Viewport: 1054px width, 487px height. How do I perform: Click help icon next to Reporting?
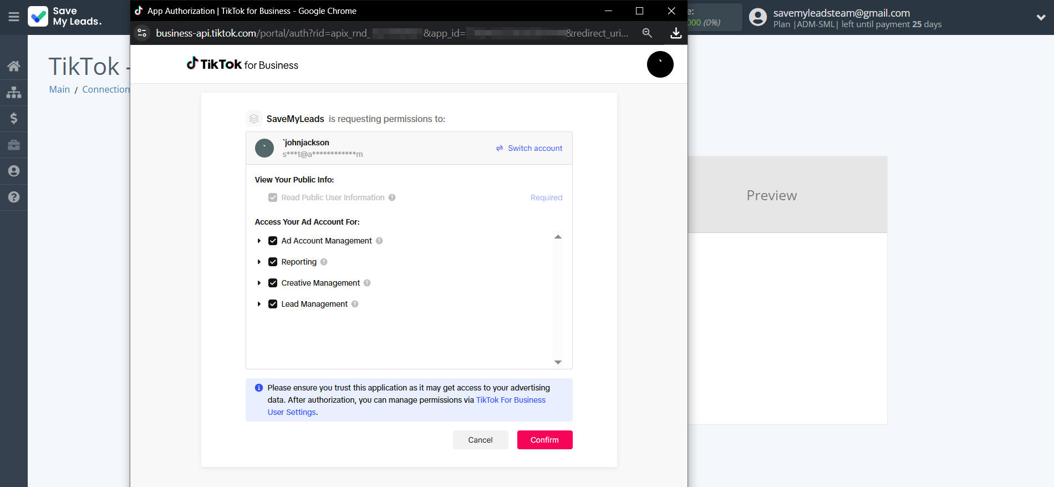tap(324, 262)
